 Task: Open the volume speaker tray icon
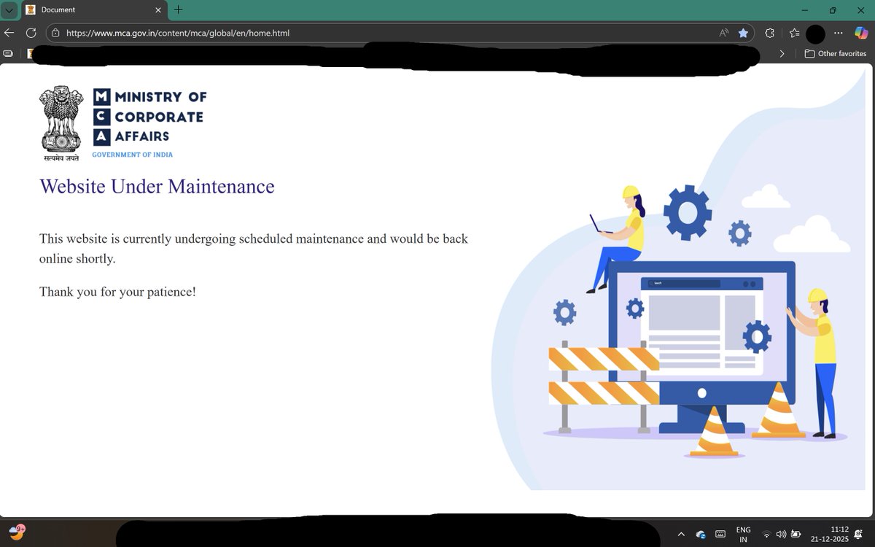(781, 535)
